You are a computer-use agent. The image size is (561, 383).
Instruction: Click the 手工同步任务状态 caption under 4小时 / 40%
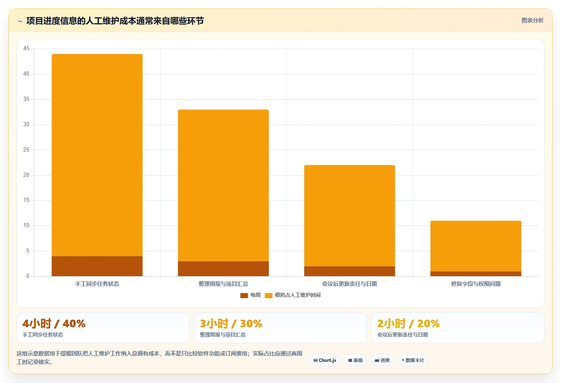click(43, 334)
